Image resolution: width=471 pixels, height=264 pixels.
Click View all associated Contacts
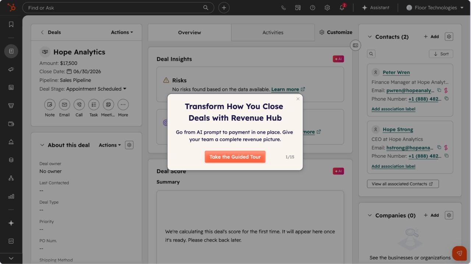point(403,184)
